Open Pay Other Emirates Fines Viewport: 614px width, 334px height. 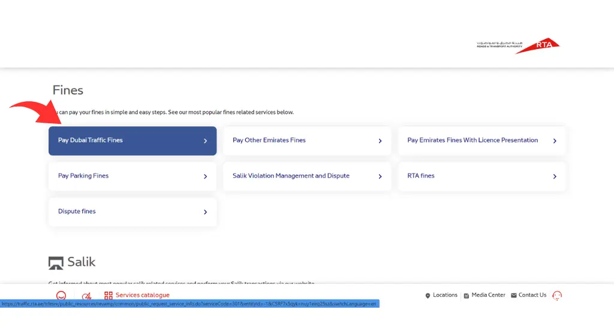[x=307, y=141]
